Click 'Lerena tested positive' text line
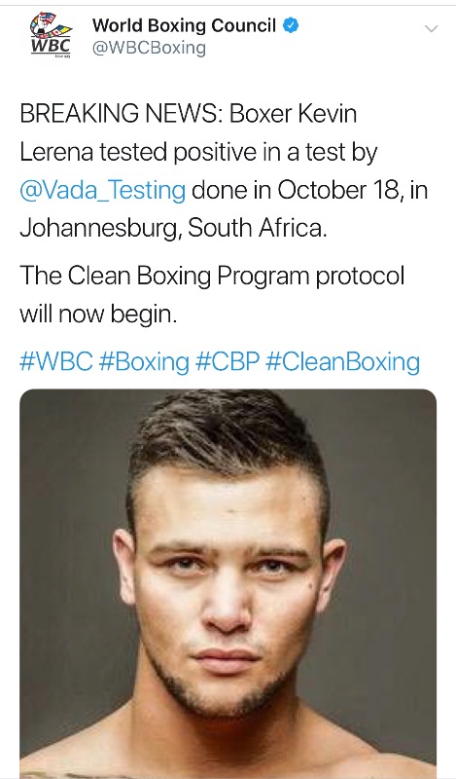This screenshot has height=779, width=456. (x=198, y=152)
